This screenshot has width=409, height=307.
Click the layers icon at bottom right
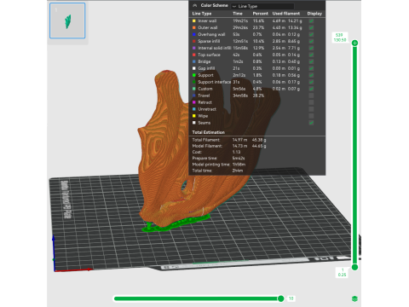[x=354, y=298]
